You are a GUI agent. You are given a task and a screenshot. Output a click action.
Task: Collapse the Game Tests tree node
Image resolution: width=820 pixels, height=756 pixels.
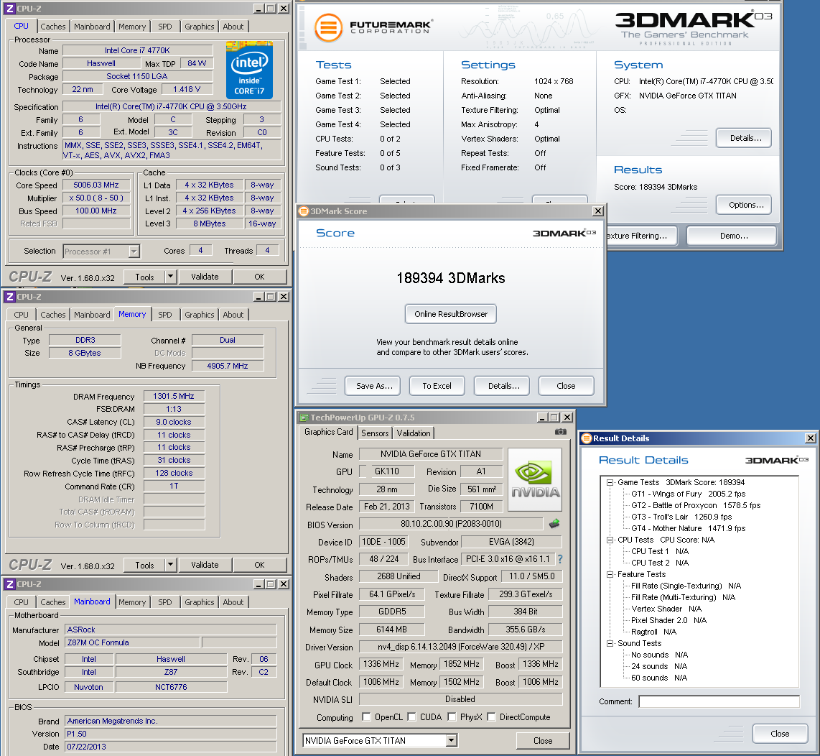click(x=610, y=482)
